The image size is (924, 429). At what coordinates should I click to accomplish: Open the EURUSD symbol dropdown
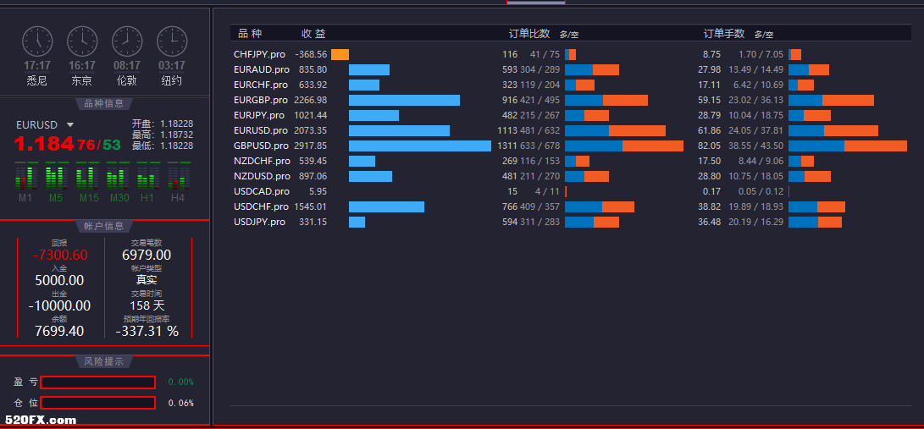[x=70, y=124]
